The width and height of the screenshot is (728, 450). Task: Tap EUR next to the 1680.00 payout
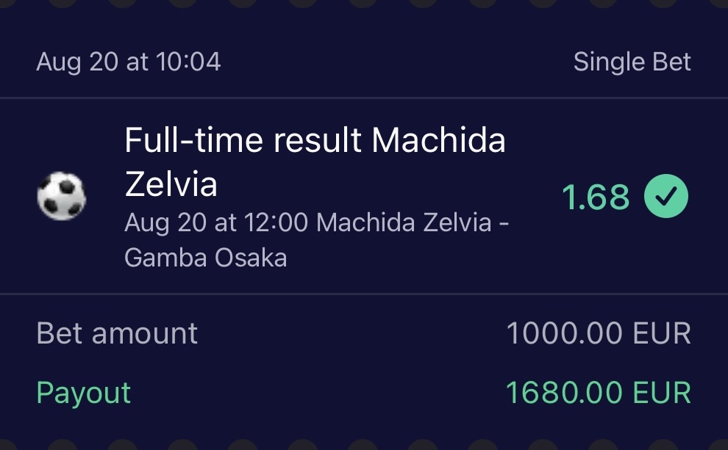pos(660,393)
